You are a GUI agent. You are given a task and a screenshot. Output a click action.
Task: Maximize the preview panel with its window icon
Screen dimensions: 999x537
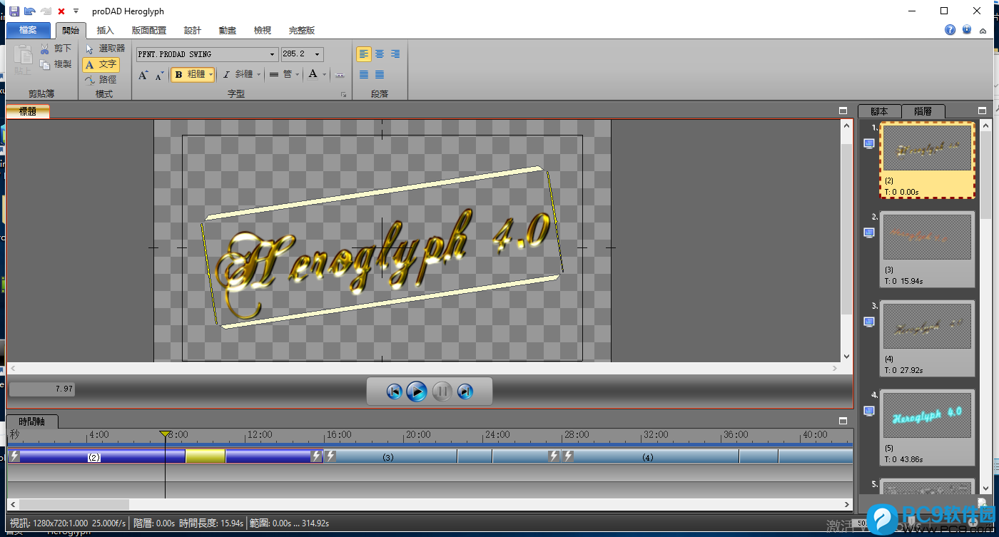click(x=843, y=111)
